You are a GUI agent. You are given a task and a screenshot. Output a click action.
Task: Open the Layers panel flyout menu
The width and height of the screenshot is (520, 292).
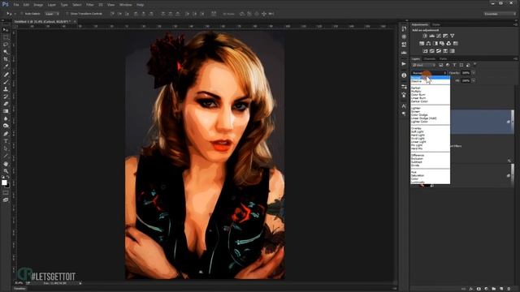(515, 59)
